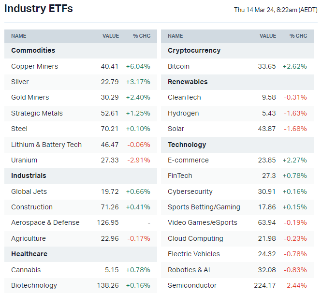Select the Uranium ETF link

pos(24,160)
